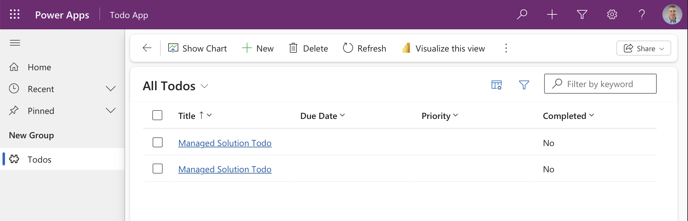The width and height of the screenshot is (688, 221).
Task: Open the second Managed Solution Todo link
Action: point(225,169)
